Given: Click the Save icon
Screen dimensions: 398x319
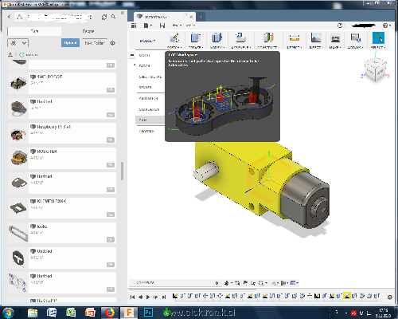Looking at the screenshot, I should [x=162, y=26].
